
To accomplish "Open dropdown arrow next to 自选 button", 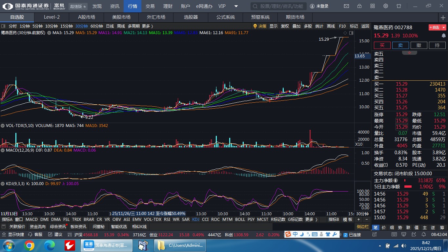I will (x=444, y=28).
